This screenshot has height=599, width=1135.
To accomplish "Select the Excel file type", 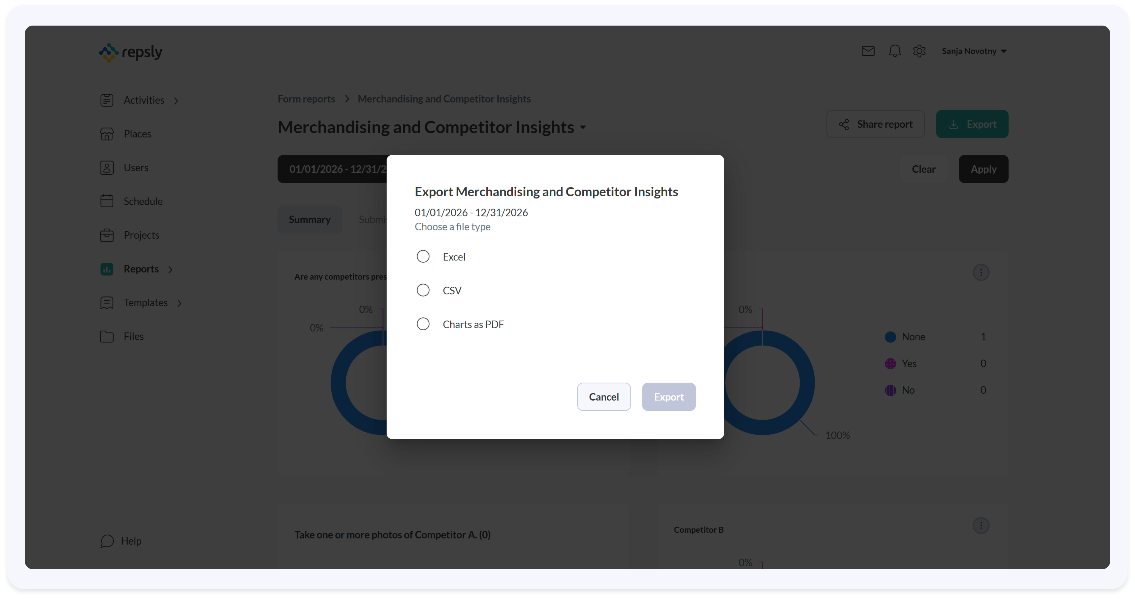I will (423, 257).
